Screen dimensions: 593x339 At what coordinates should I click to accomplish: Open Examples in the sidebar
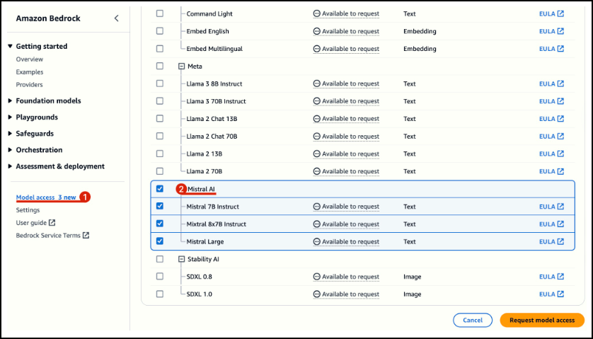[x=30, y=72]
